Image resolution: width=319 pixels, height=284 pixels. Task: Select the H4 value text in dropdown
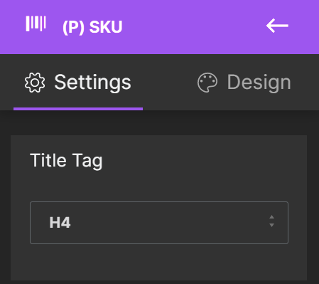point(60,223)
